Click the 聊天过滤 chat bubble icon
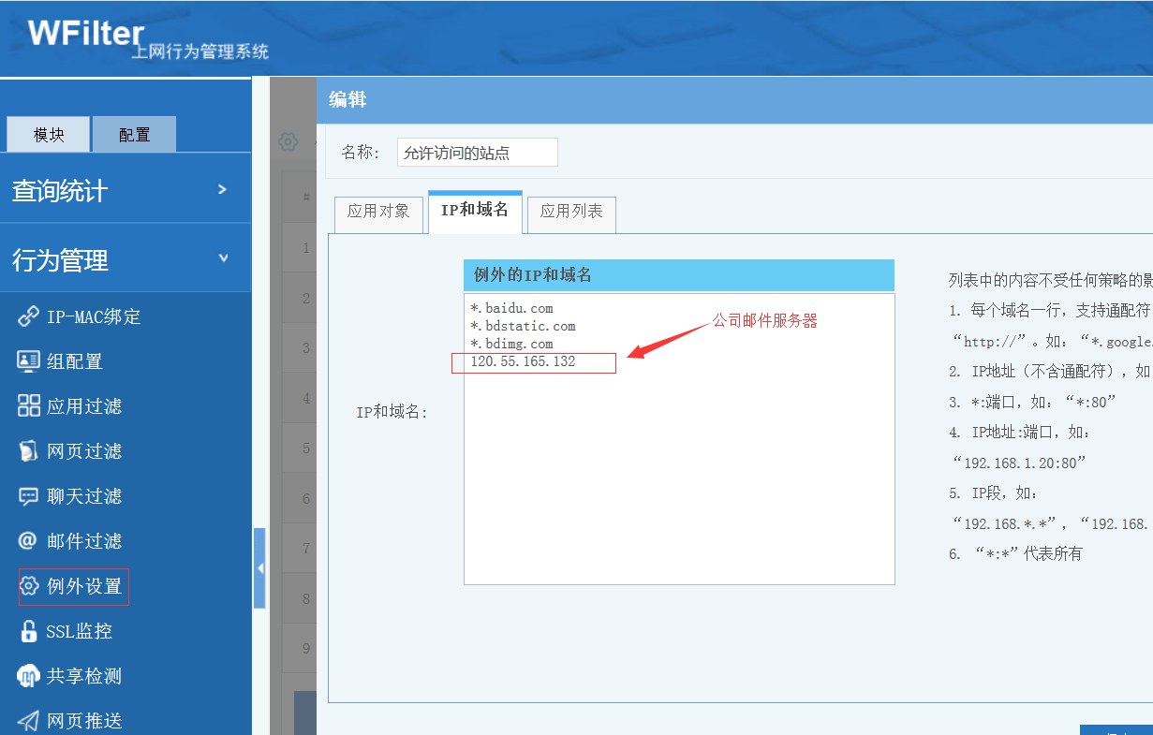 (x=29, y=496)
